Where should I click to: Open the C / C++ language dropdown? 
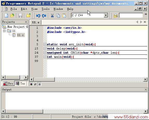106,15
